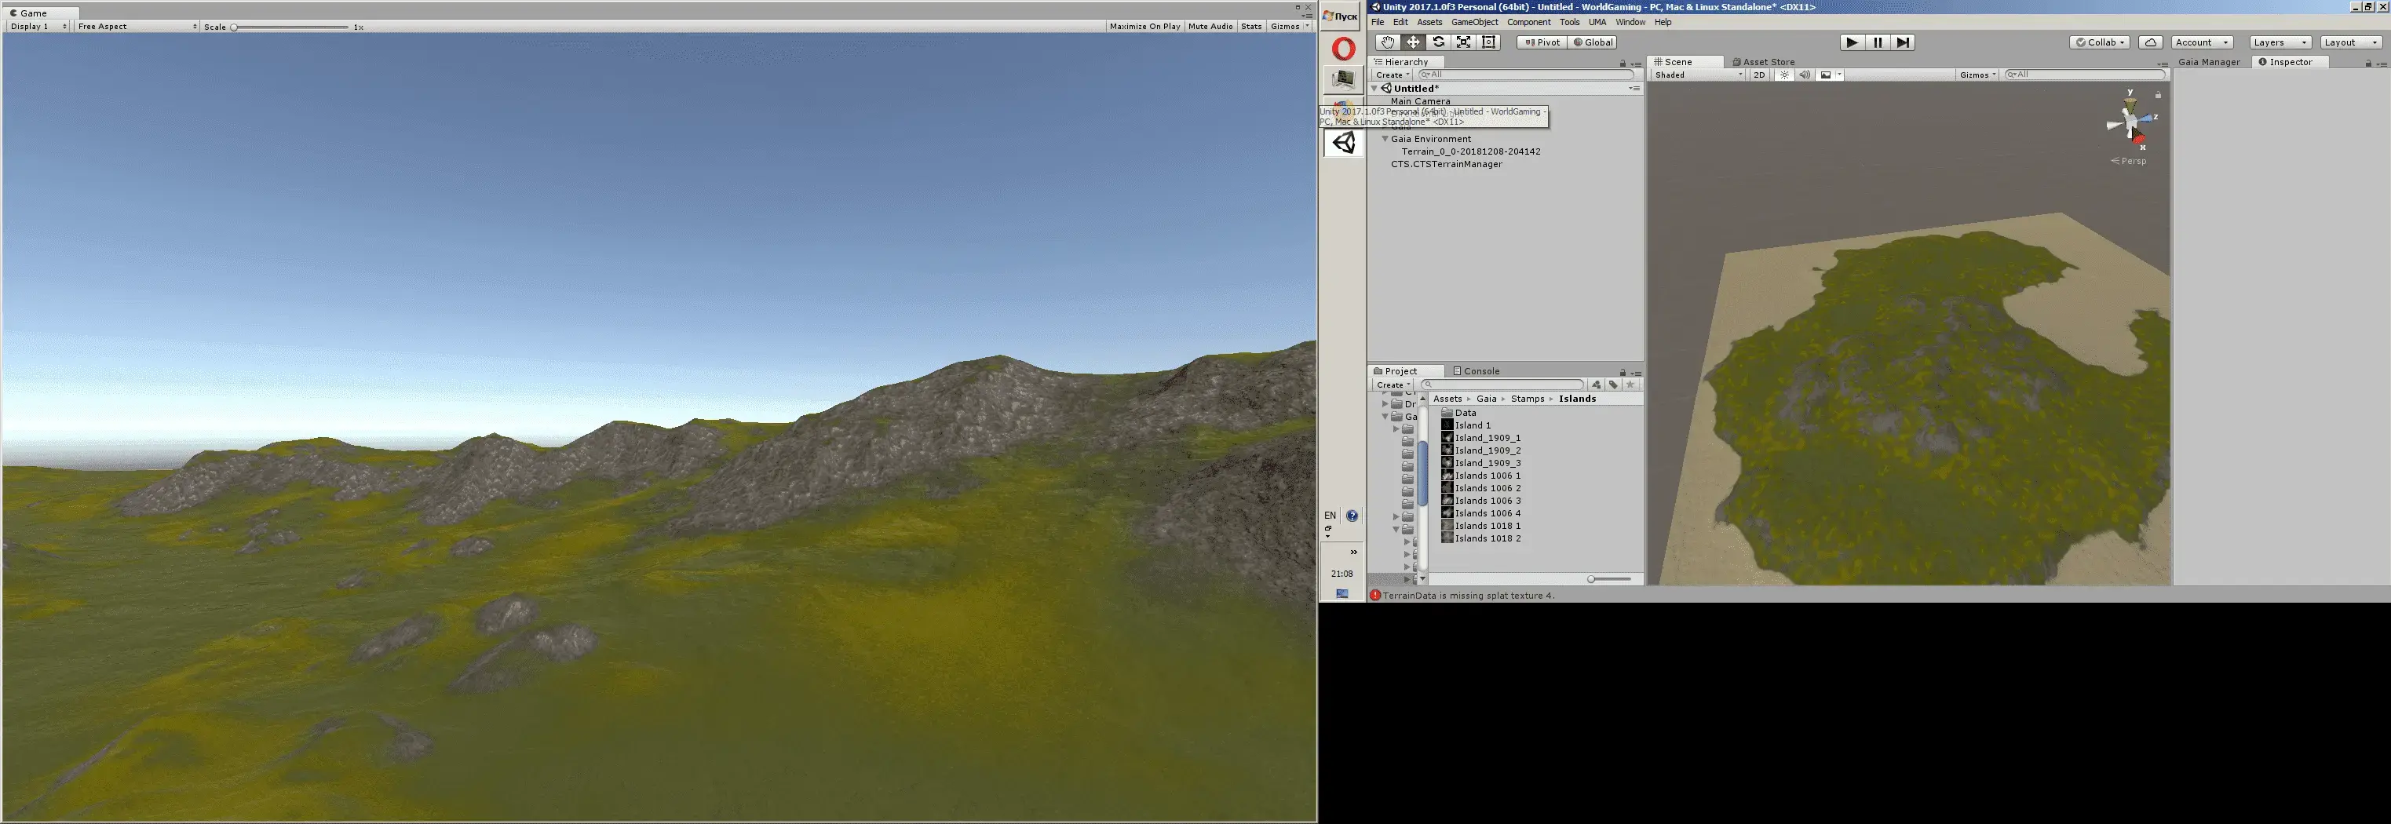
Task: Start Play mode with the play button
Action: click(x=1852, y=42)
